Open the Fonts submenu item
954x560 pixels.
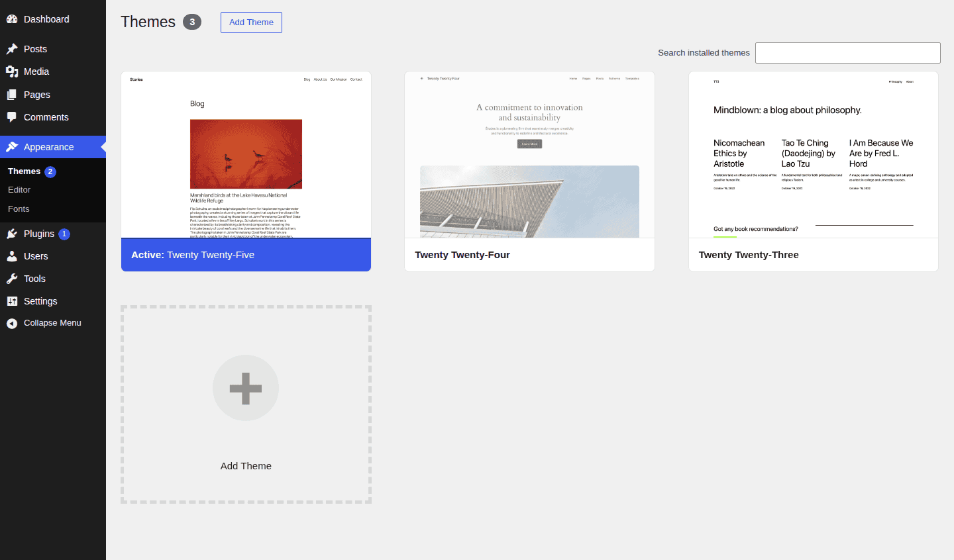click(x=19, y=209)
